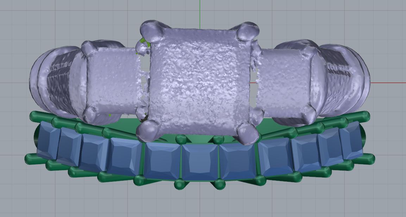Image resolution: width=406 pixels, height=217 pixels.
Task: Pick the middle blue gem on green band
Action: 199,162
